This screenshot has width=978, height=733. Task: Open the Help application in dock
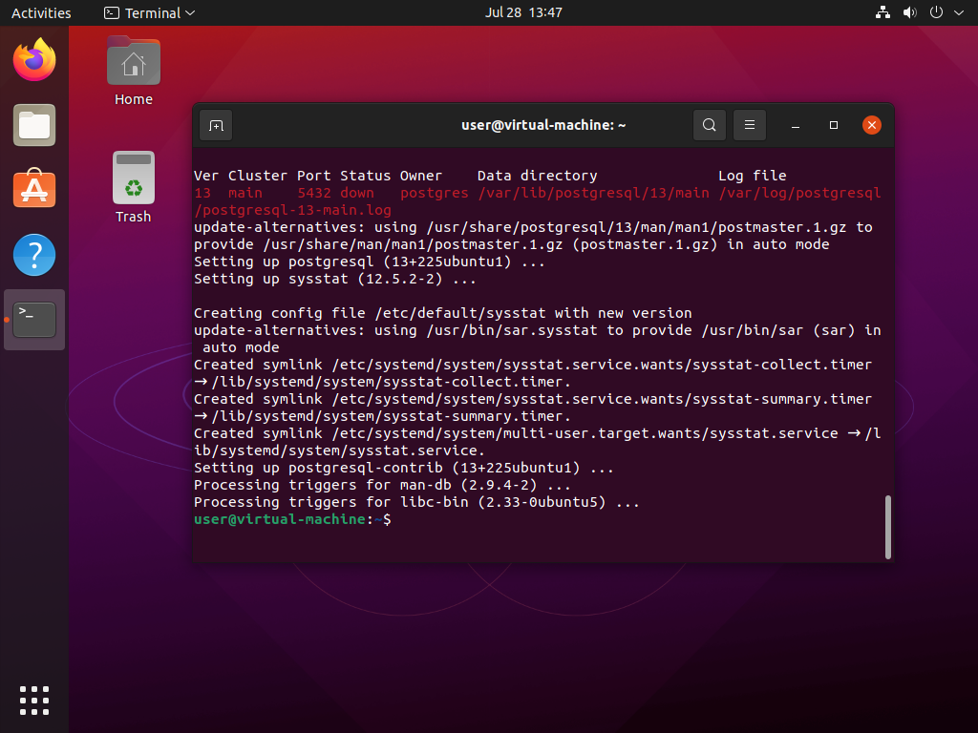(34, 255)
